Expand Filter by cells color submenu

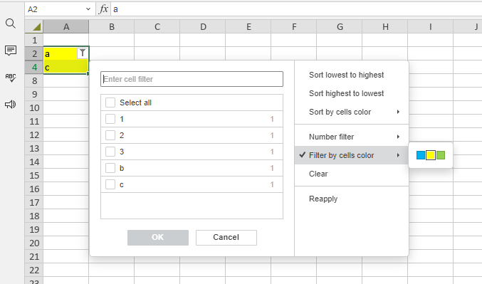pyautogui.click(x=352, y=155)
